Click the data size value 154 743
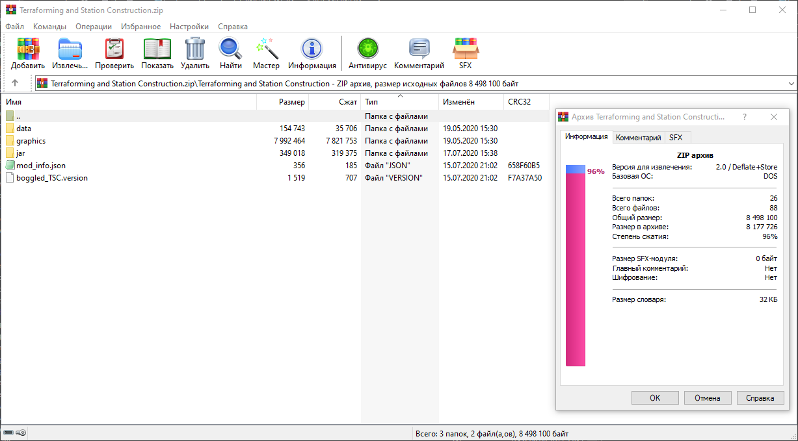The height and width of the screenshot is (441, 798). click(292, 129)
